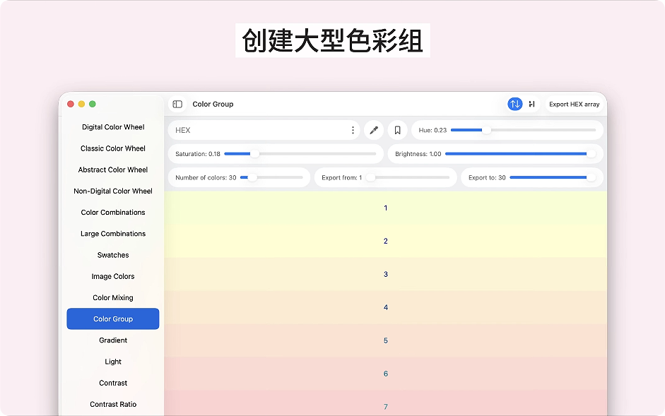This screenshot has height=416, width=665.
Task: Select Swatches in the sidebar
Action: 113,255
